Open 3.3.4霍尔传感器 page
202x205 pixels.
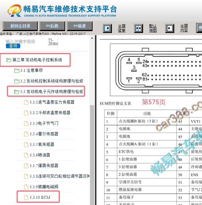pyautogui.click(x=44, y=134)
